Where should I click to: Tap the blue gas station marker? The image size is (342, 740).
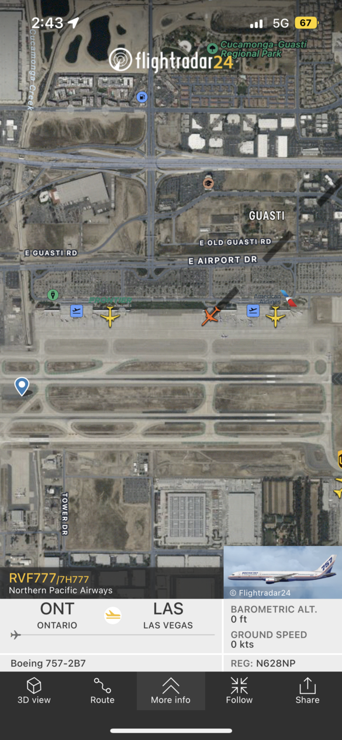(141, 96)
